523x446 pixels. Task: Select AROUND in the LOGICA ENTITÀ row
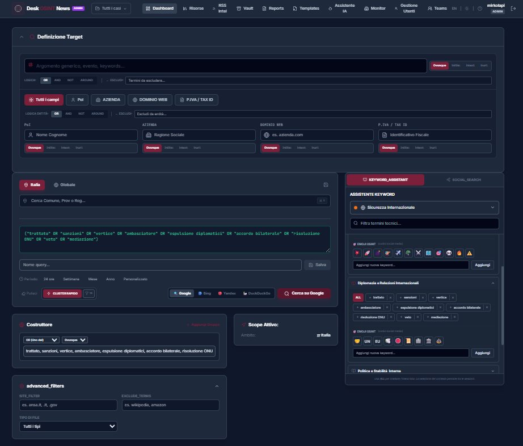(x=98, y=113)
